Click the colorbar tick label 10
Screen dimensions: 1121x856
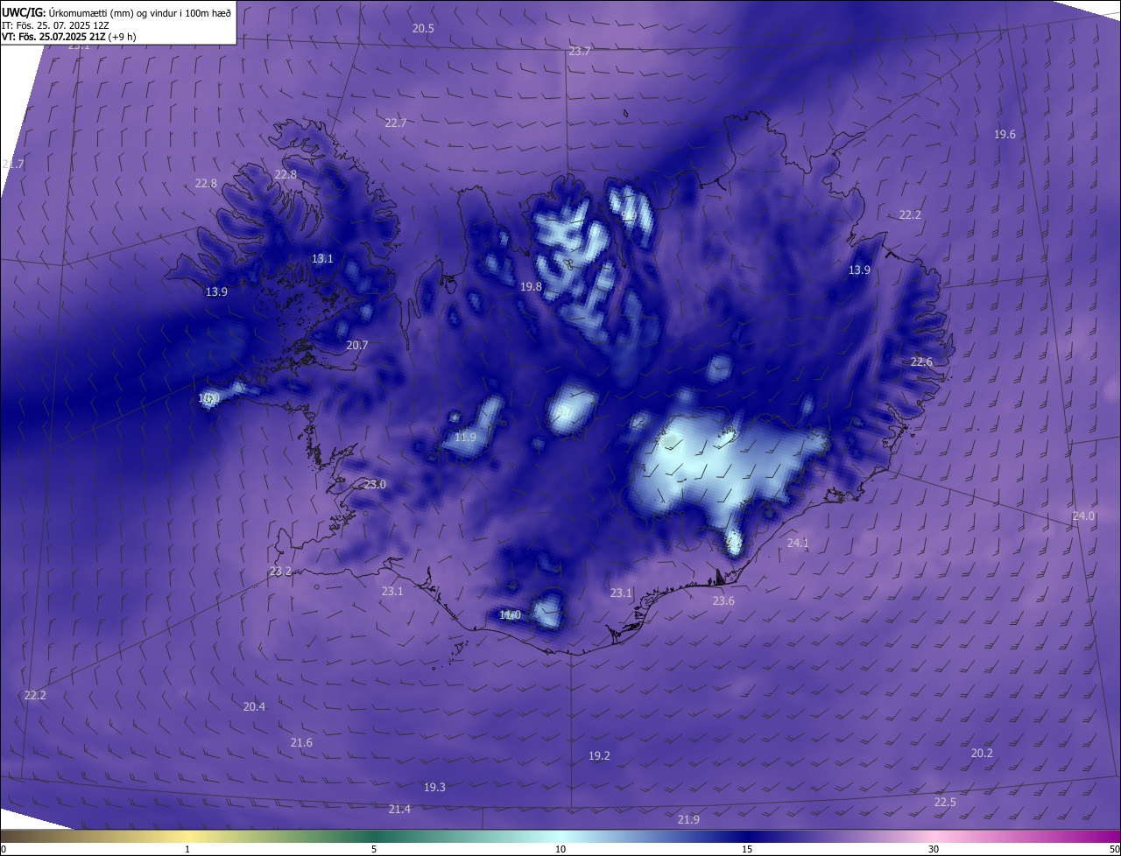560,849
